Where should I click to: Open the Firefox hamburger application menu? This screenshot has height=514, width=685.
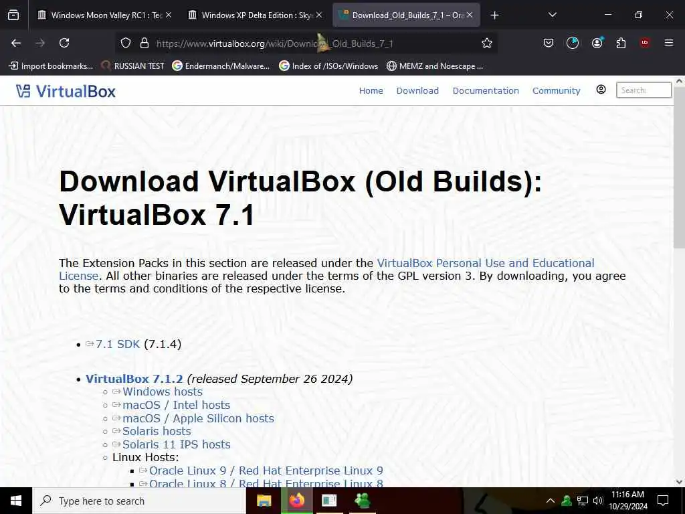point(669,43)
